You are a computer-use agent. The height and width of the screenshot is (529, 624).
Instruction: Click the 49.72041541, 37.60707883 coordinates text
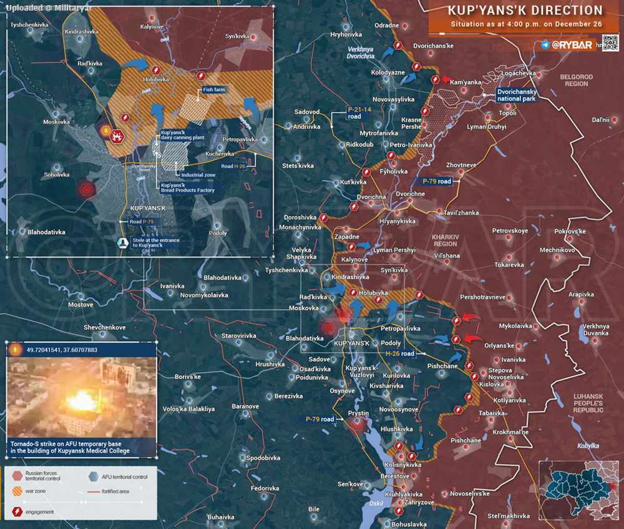(x=62, y=350)
